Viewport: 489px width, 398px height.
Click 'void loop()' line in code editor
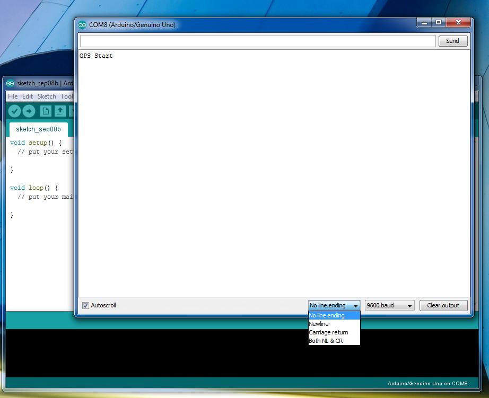(34, 188)
